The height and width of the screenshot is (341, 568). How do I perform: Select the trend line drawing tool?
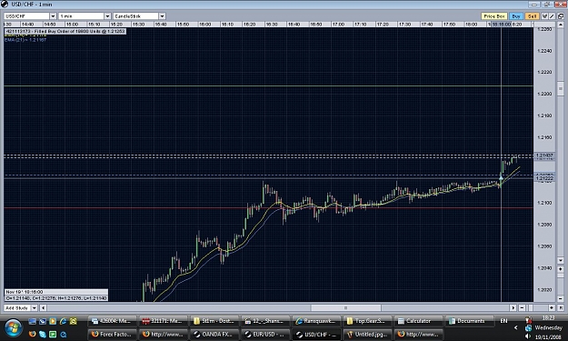(x=552, y=16)
